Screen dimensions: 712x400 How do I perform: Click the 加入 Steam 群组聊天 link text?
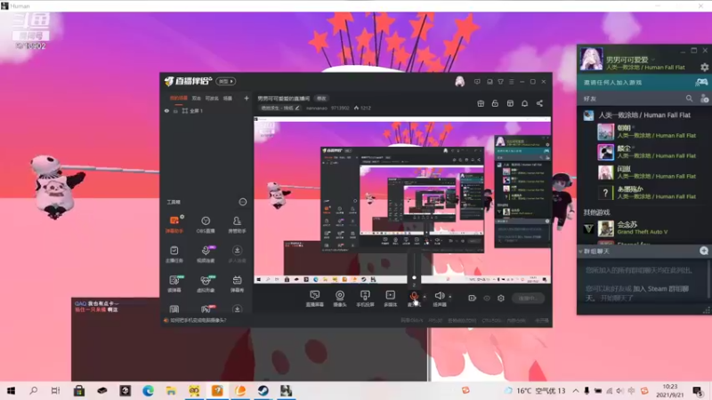click(x=660, y=289)
